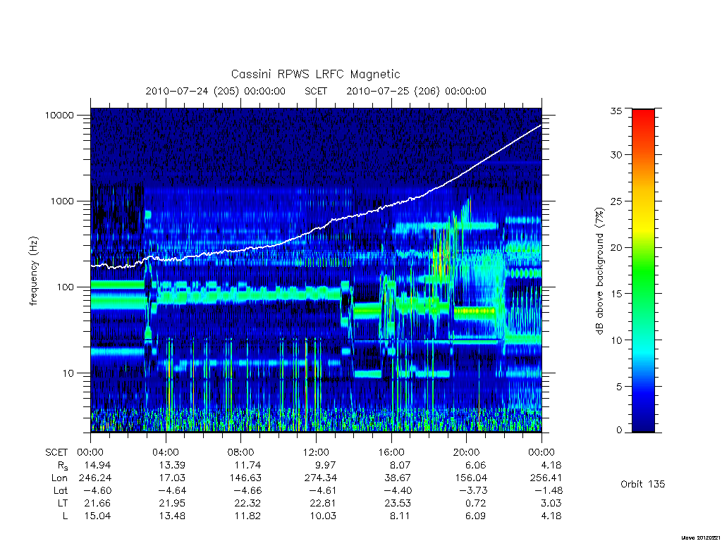Click the LT value '23.53'
722x541 pixels.
pos(398,503)
